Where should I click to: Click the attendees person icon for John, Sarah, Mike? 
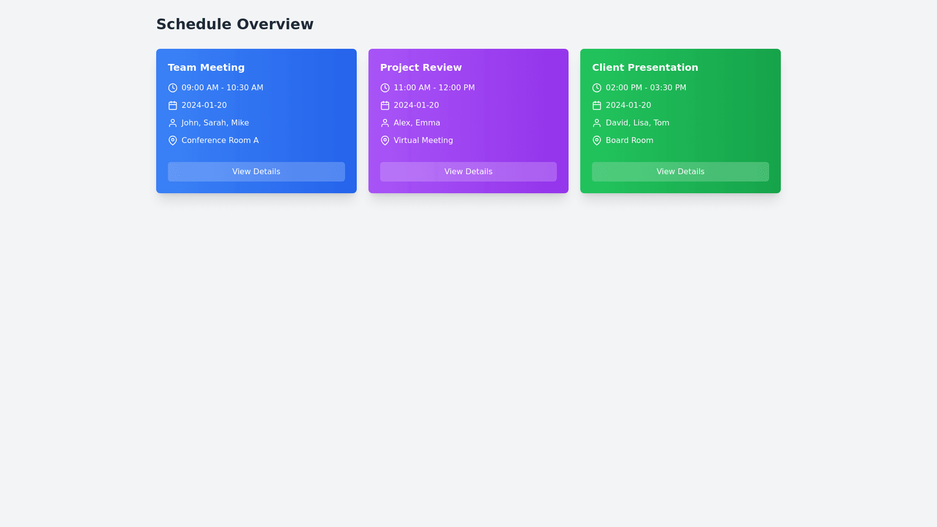(x=173, y=123)
